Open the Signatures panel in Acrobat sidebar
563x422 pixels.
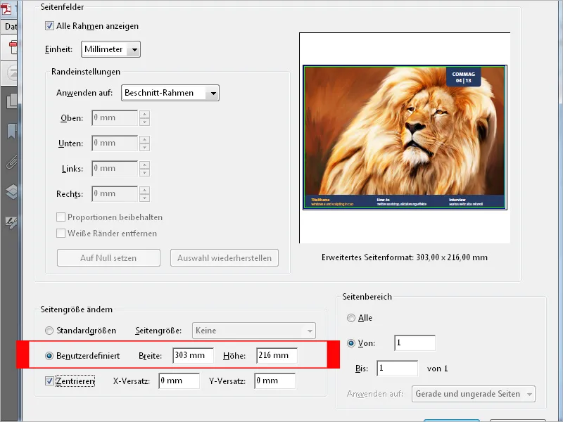point(11,222)
